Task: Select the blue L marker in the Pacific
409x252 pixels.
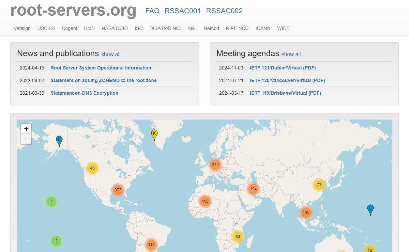Action: coord(370,210)
